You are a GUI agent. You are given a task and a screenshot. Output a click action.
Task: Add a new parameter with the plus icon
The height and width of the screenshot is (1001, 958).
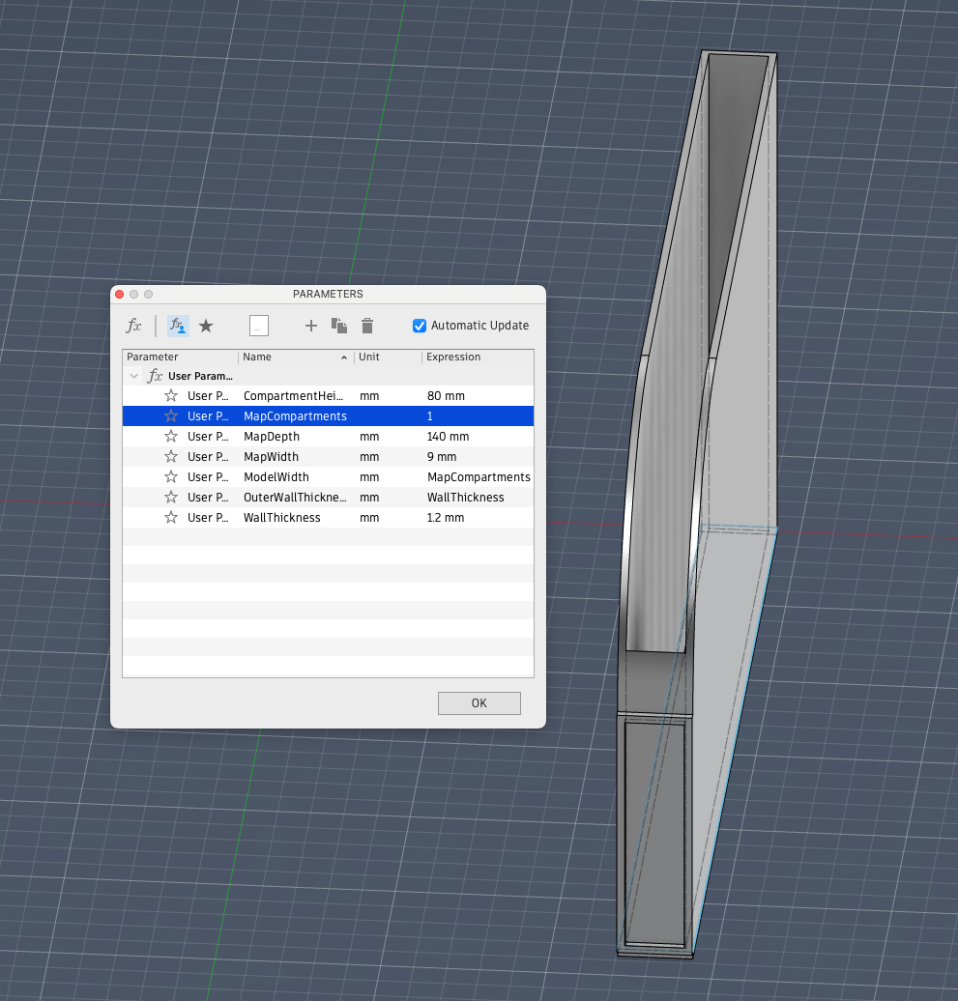(310, 326)
